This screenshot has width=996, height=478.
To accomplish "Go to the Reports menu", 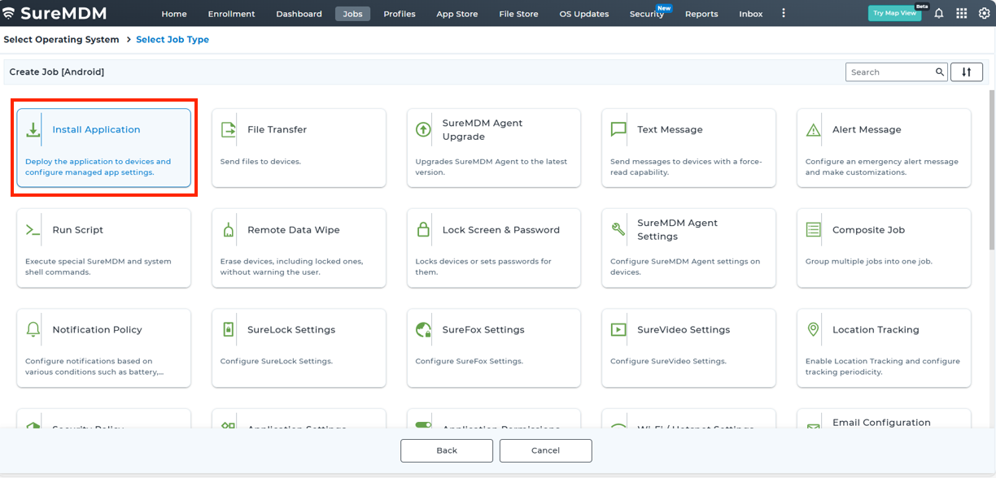I will click(701, 14).
